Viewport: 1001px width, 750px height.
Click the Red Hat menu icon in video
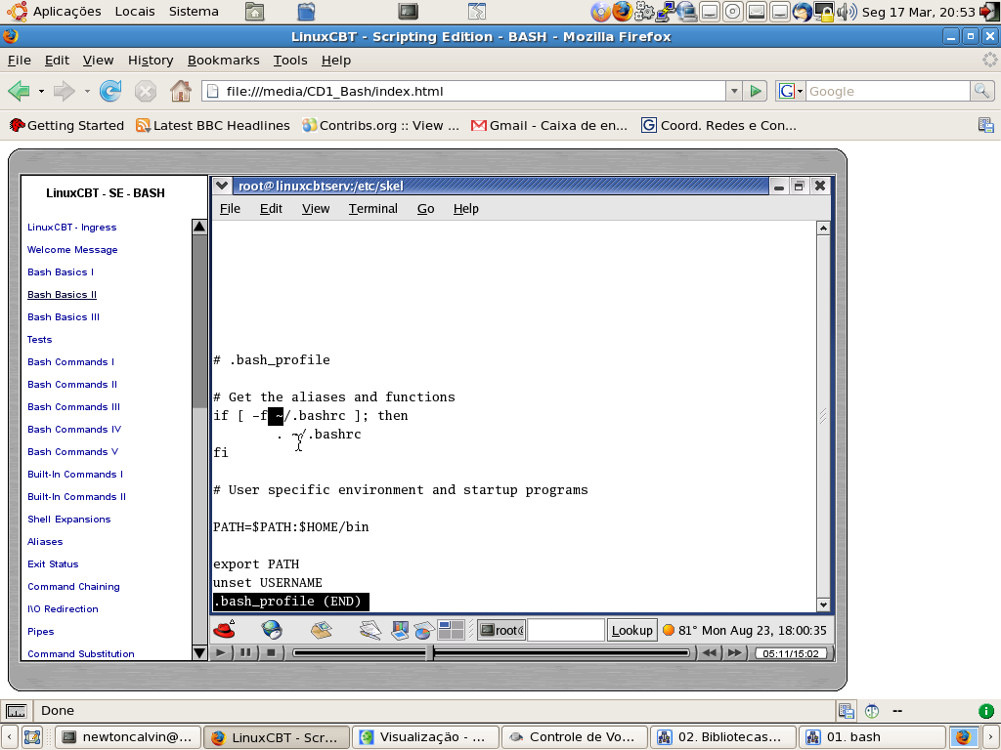(224, 630)
